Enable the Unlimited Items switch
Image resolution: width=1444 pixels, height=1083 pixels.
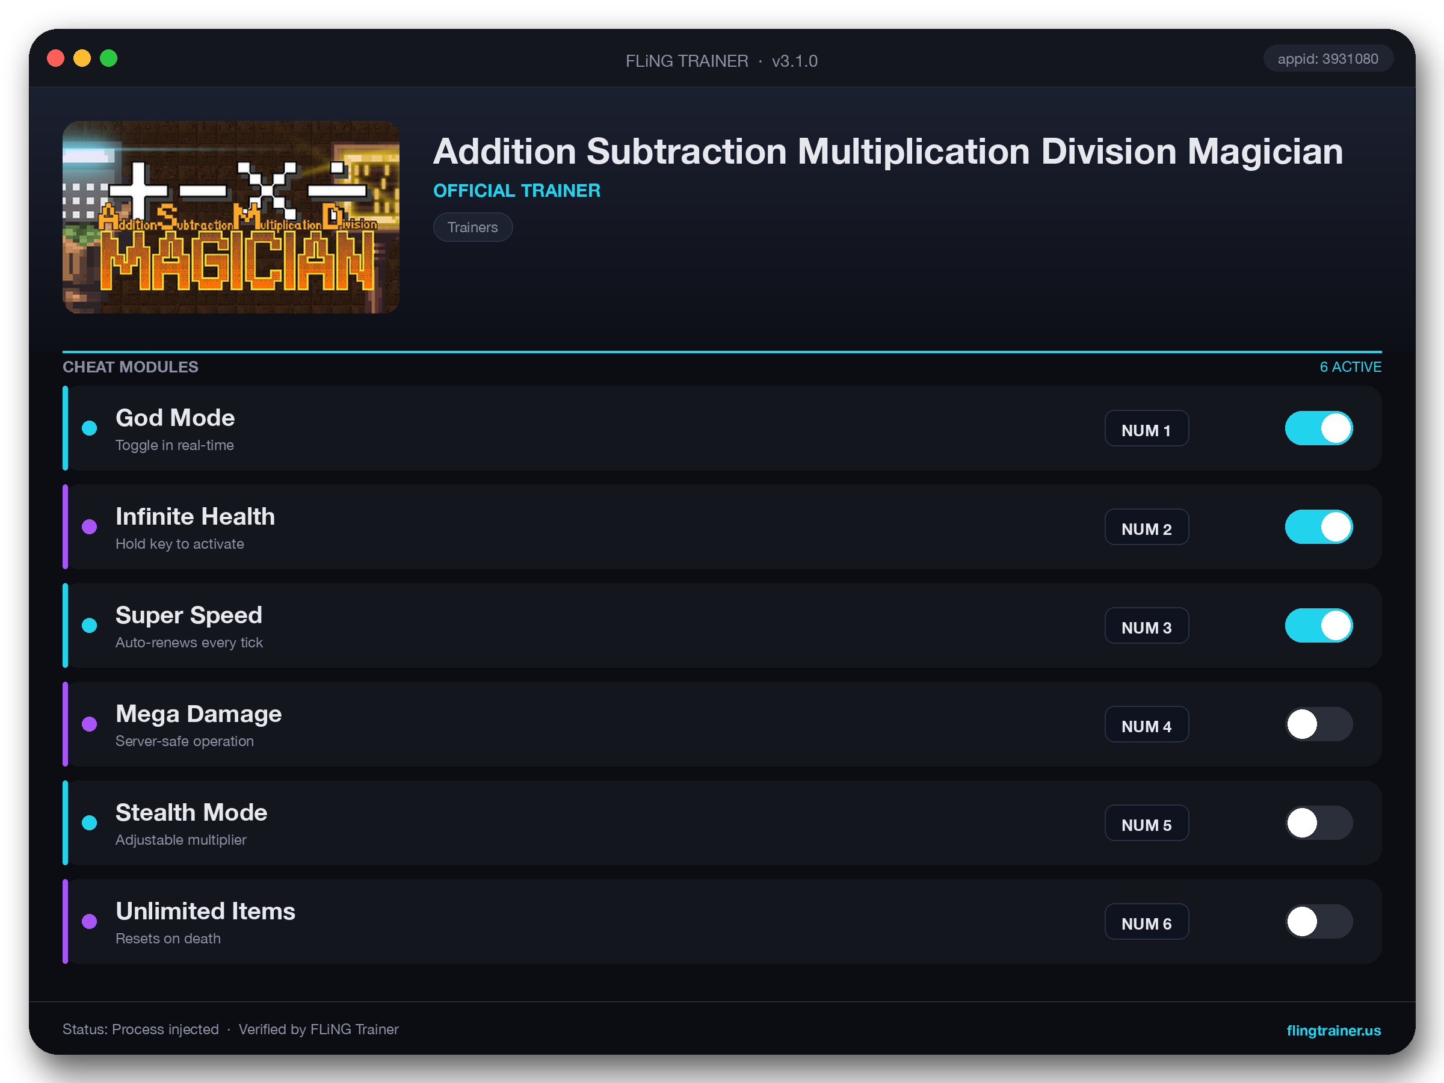pos(1319,921)
